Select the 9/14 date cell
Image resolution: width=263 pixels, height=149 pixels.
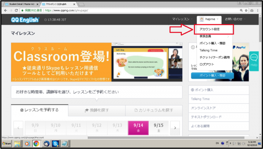138,128
